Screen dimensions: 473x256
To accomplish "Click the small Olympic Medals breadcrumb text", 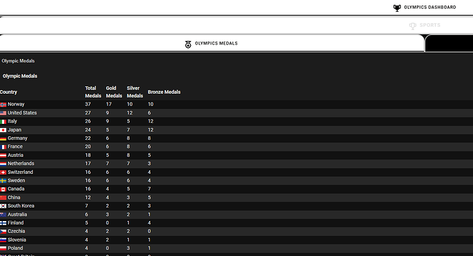I will pos(18,61).
